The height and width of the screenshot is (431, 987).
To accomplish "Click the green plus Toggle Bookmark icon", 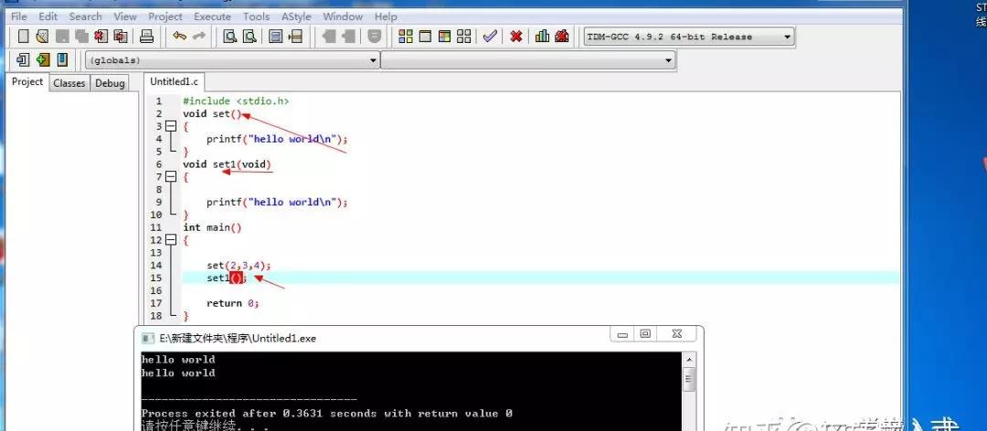I will [x=42, y=59].
